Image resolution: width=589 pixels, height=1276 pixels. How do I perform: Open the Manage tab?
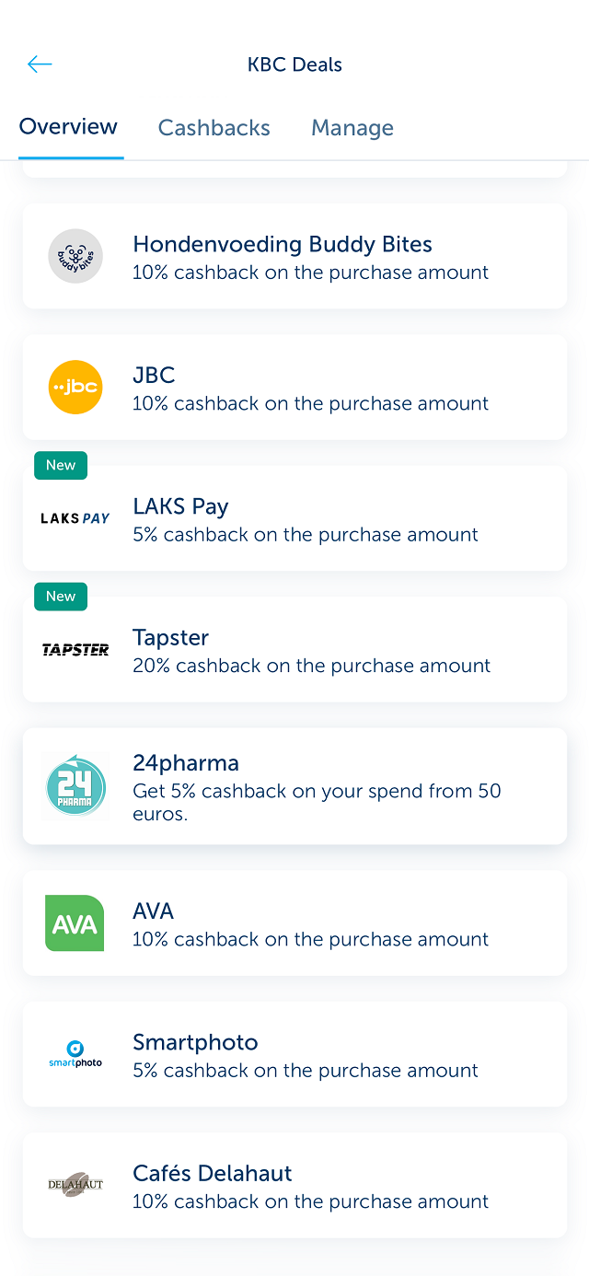[352, 128]
